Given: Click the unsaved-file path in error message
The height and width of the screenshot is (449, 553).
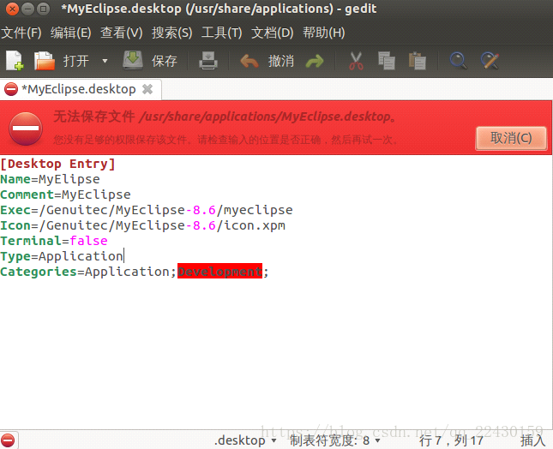Looking at the screenshot, I should click(265, 117).
